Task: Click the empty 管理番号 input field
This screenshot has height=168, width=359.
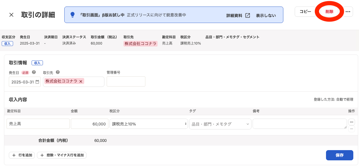Action: (x=126, y=81)
